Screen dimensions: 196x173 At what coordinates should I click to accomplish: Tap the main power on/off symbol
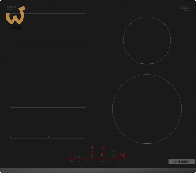point(71,162)
